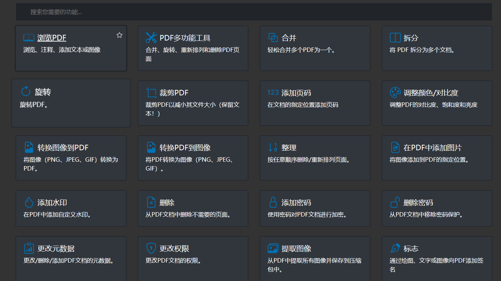The image size is (501, 281).
Task: Toggle the favorite star on 浏览PDF
Action: (119, 35)
